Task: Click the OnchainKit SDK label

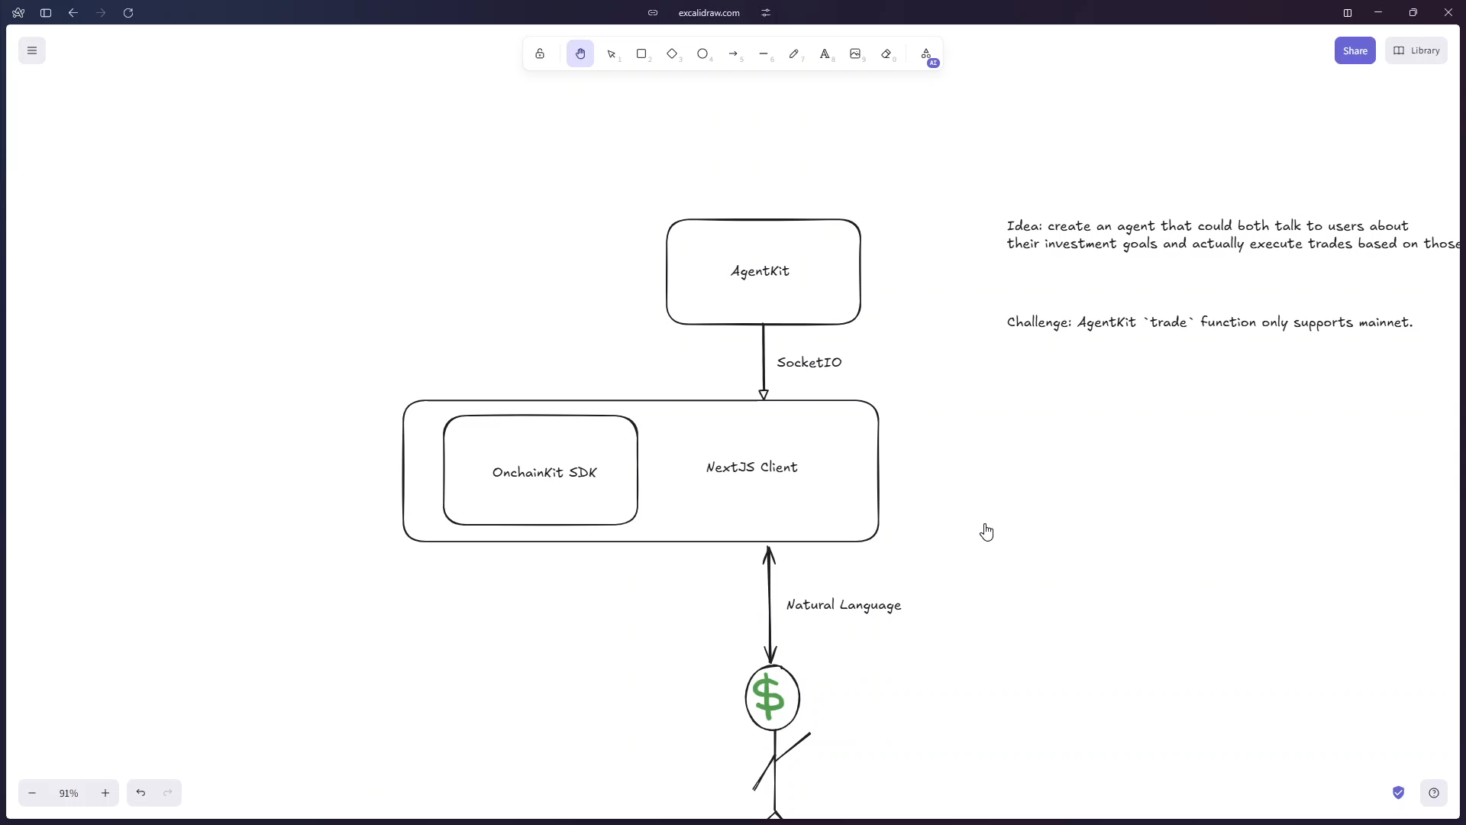Action: [x=544, y=472]
